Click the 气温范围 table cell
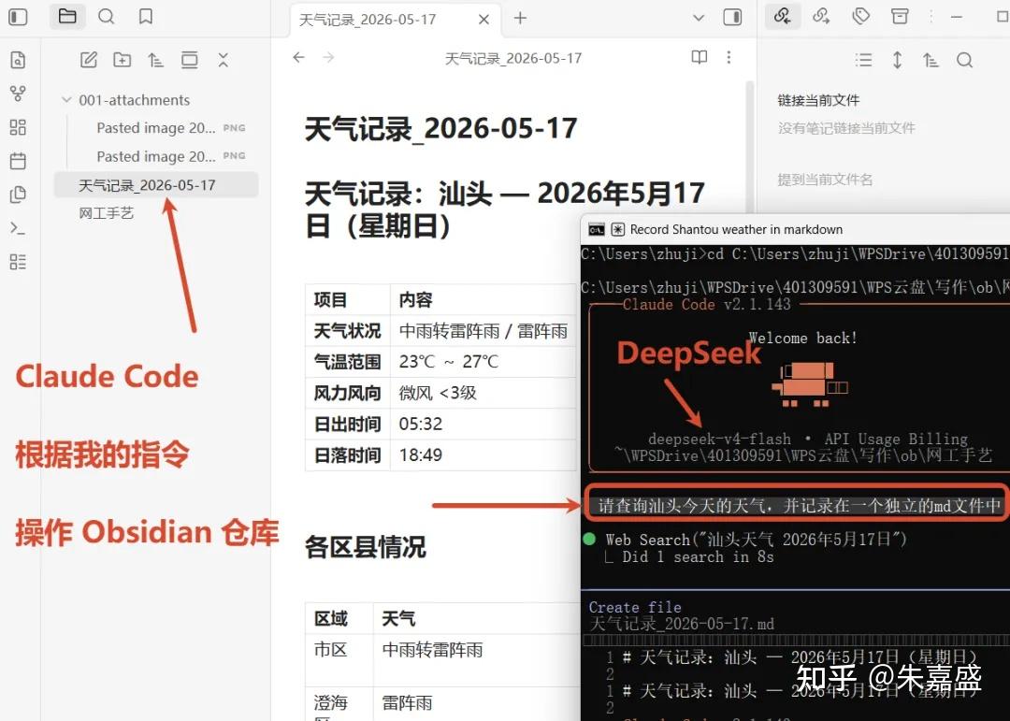This screenshot has width=1010, height=721. 347,362
